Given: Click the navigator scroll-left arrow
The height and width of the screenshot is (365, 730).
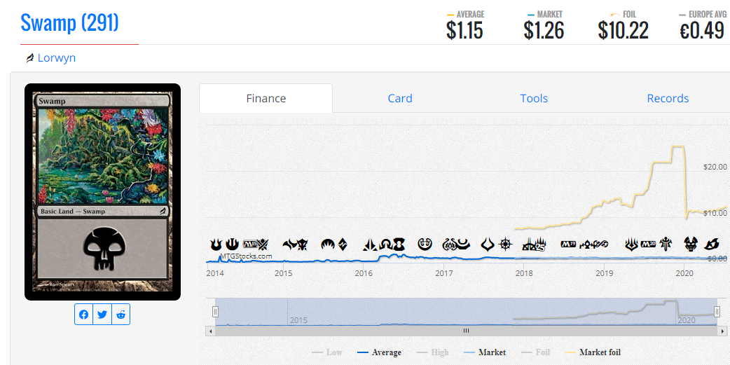Looking at the screenshot, I should click(x=210, y=331).
